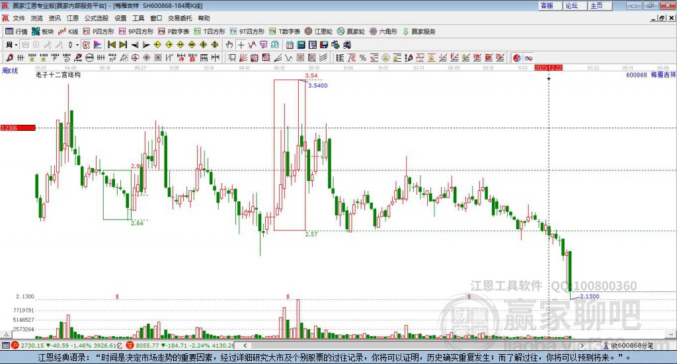Open 9P四方形 tool
The height and width of the screenshot is (364, 677).
point(136,32)
